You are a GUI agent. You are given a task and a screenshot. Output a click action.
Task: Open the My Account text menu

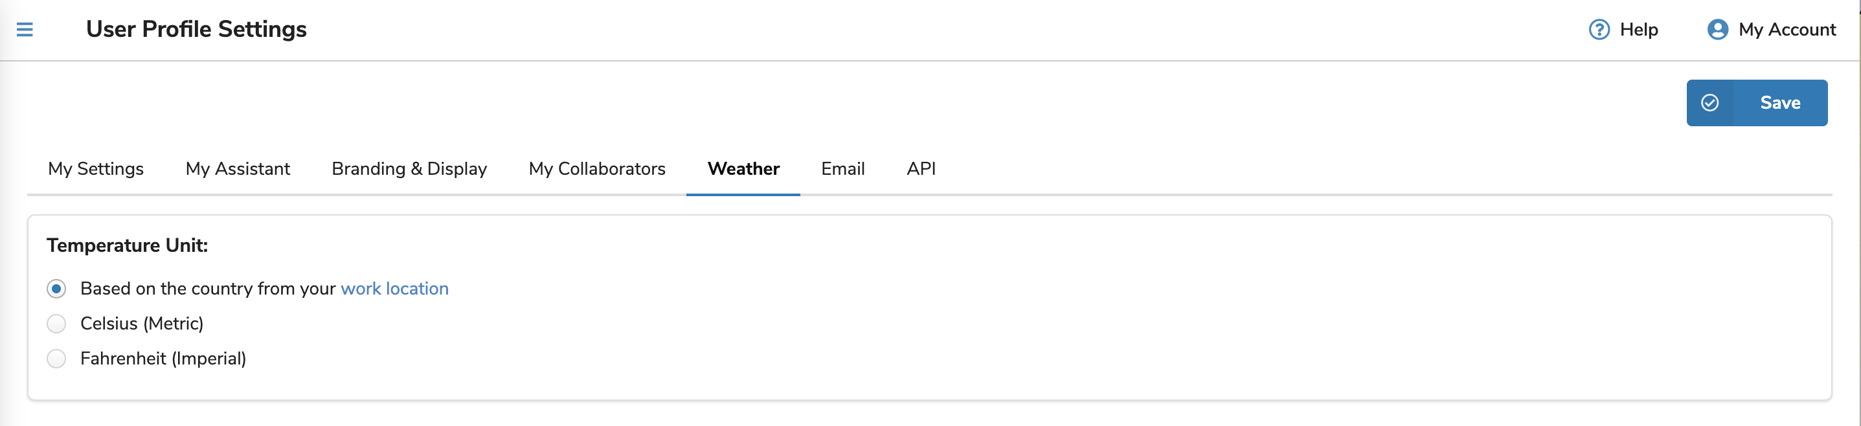pos(1787,30)
